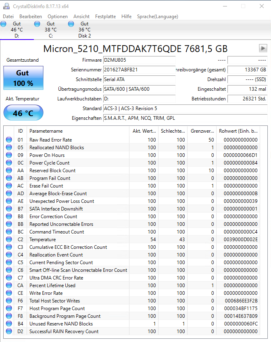The width and height of the screenshot is (271, 342).
Task: Click the Betriebsstunden value 26321 Std.
Action: (248, 99)
